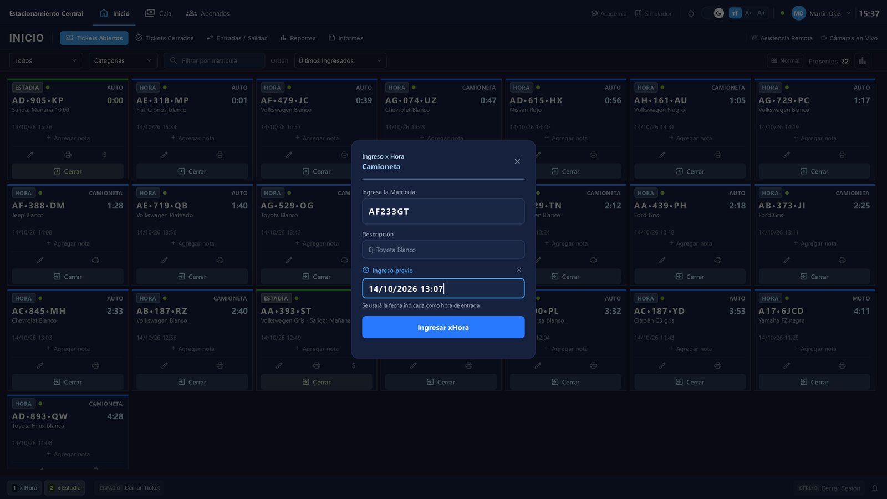Click Cerrar on the A17•6JCD ticket

814,382
